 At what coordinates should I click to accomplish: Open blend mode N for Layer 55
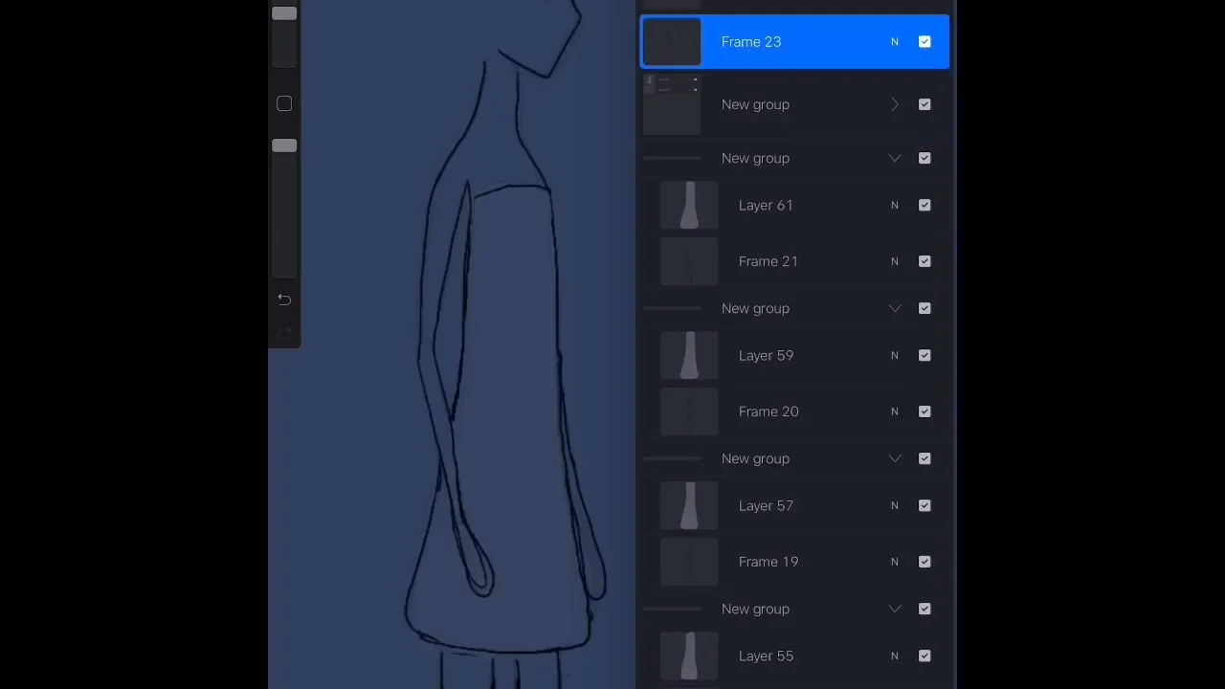(x=895, y=656)
